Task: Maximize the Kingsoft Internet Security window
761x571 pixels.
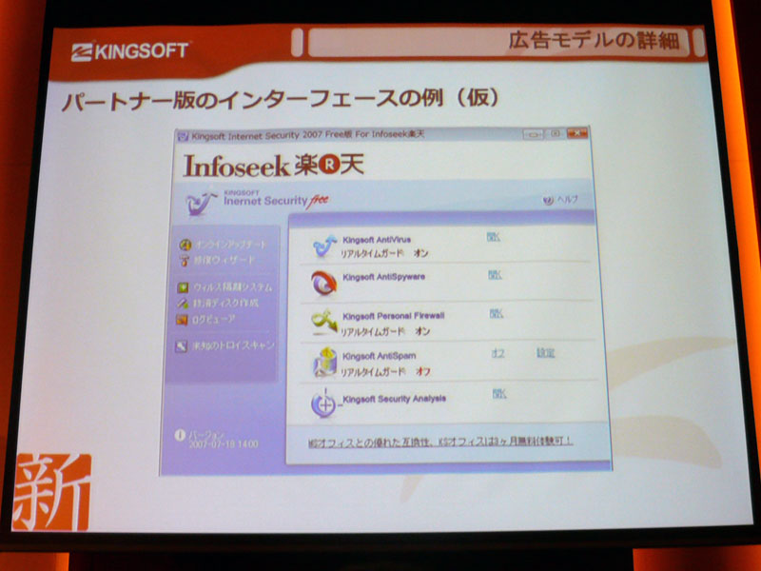Action: click(x=556, y=133)
